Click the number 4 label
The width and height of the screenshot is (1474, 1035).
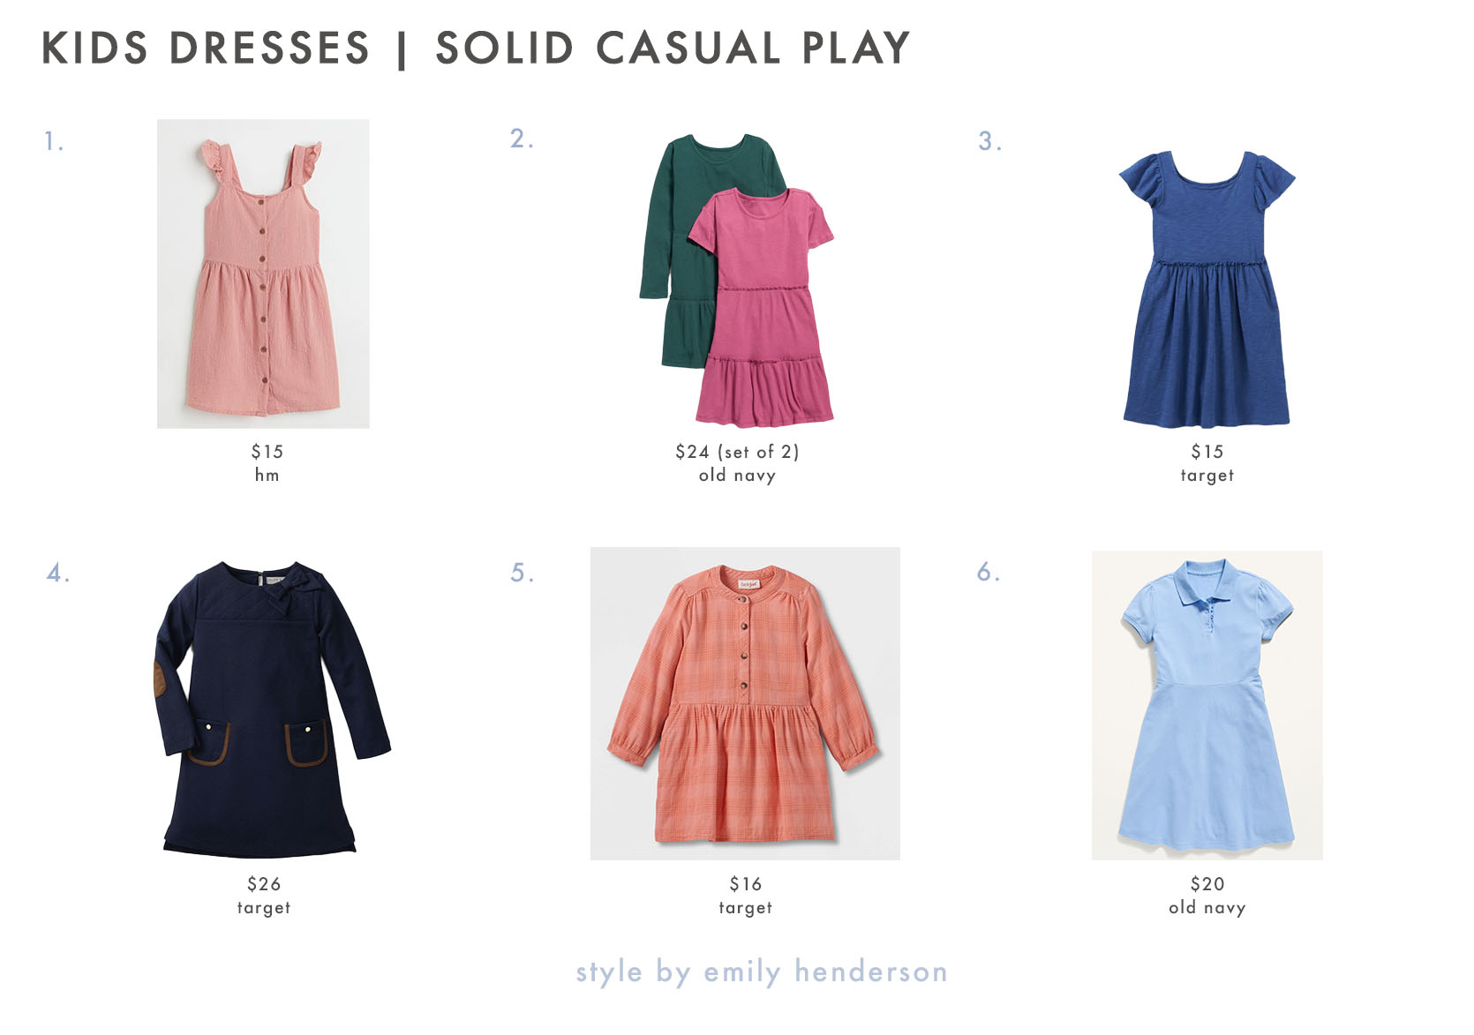point(57,573)
